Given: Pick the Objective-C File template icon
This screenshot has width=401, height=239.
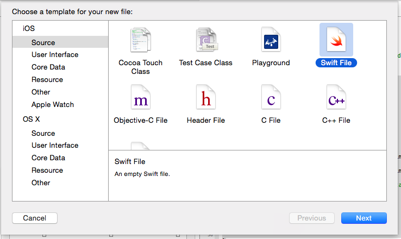Looking at the screenshot, I should click(140, 97).
